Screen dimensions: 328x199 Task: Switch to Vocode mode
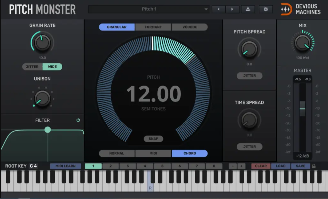pyautogui.click(x=190, y=27)
